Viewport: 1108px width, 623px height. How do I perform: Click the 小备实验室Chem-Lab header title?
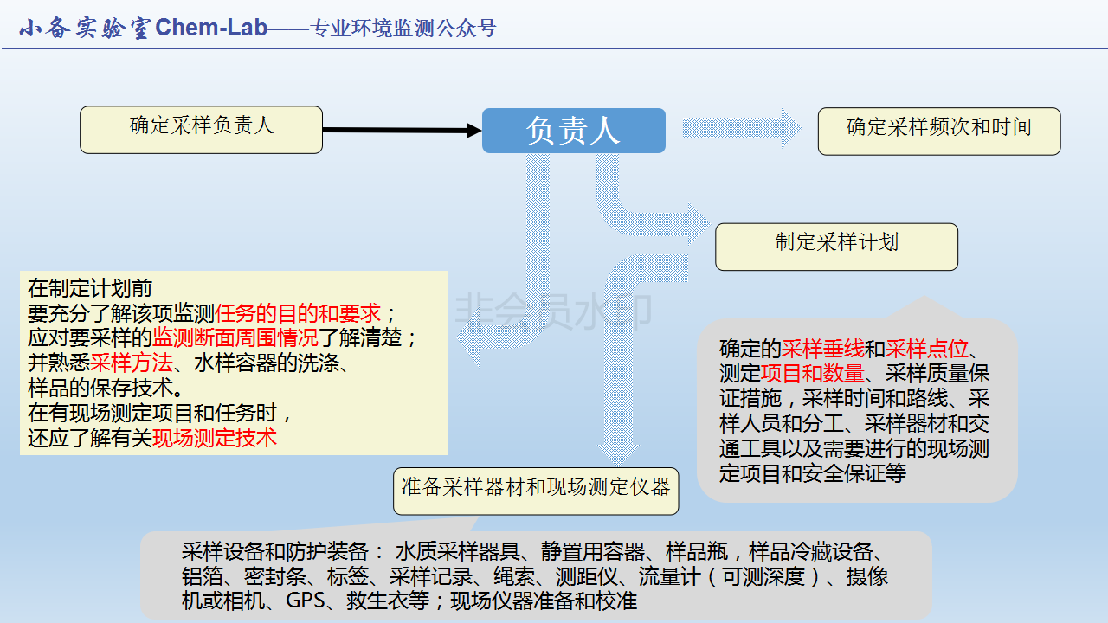(x=143, y=28)
